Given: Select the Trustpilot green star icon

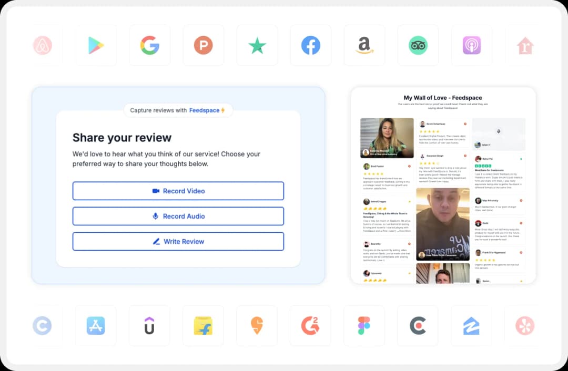Looking at the screenshot, I should 257,46.
